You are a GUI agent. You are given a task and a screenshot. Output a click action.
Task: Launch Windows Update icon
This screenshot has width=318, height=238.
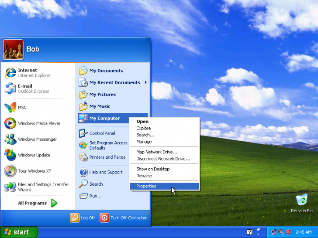(10, 155)
